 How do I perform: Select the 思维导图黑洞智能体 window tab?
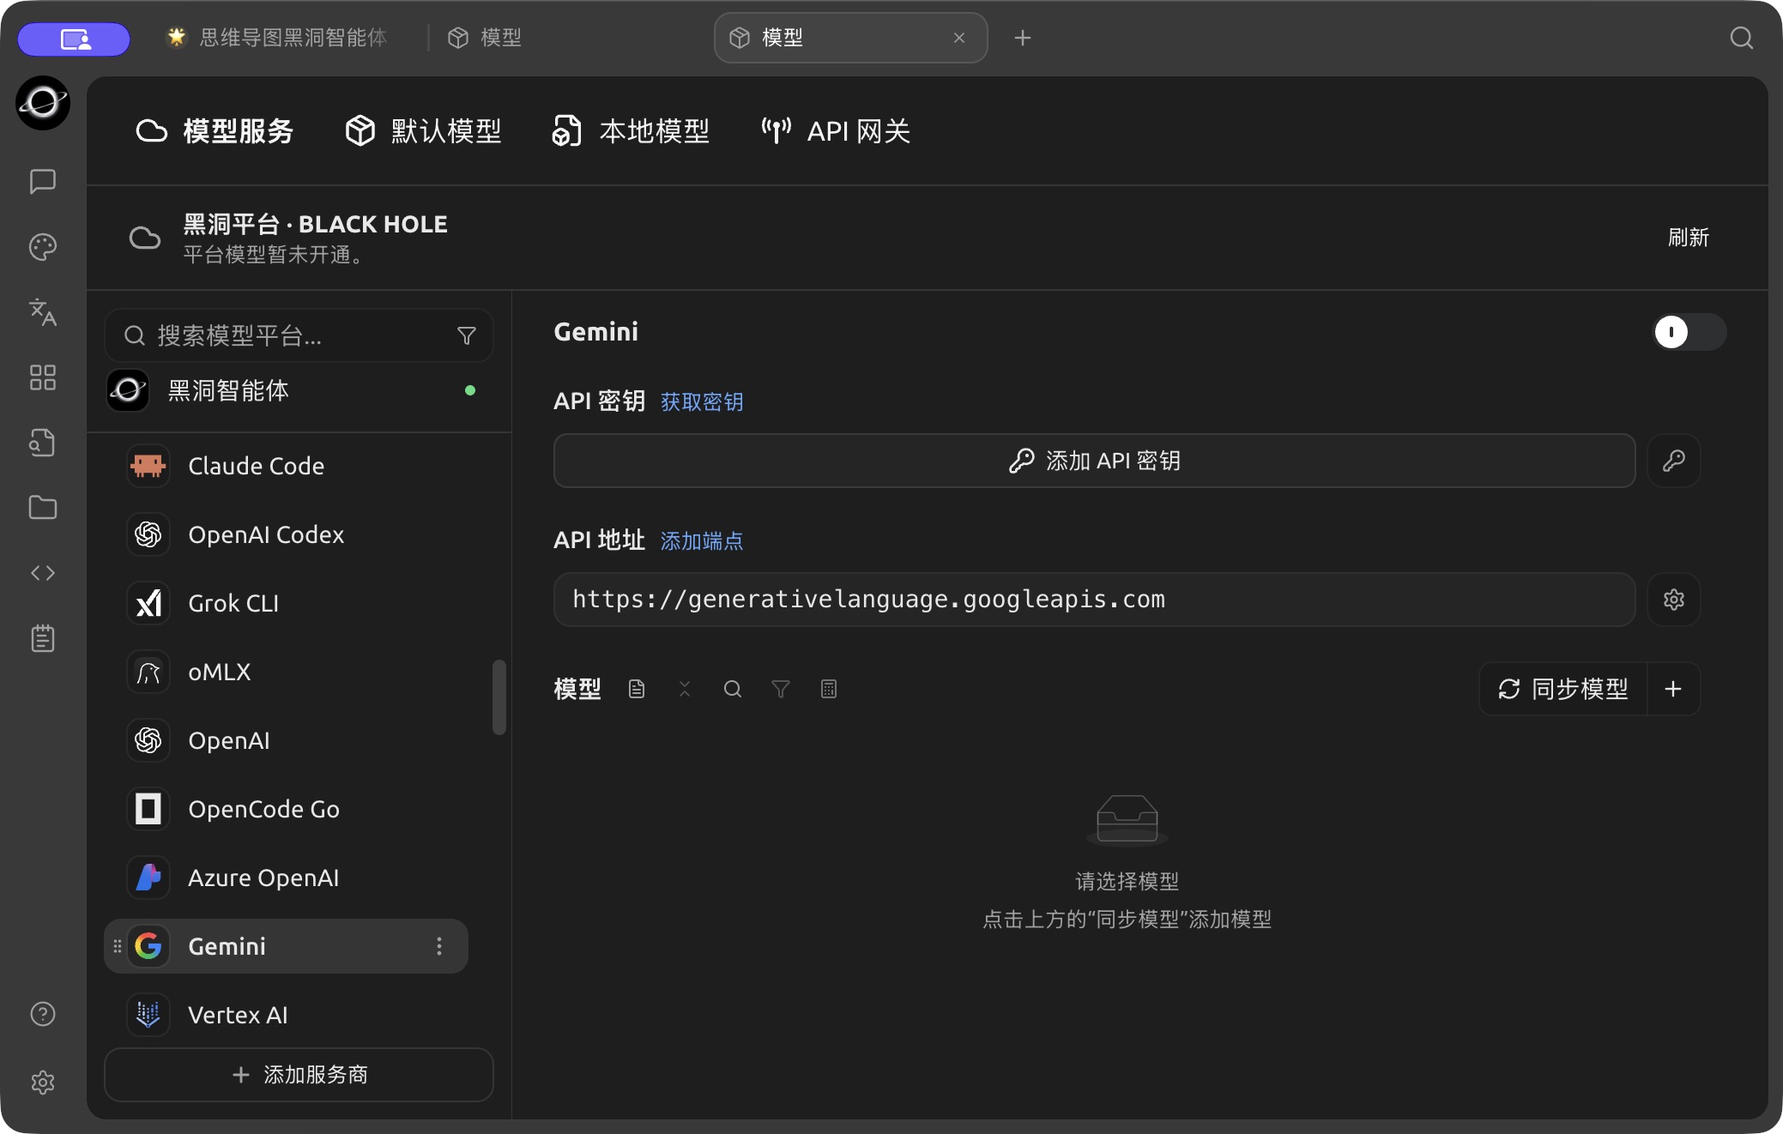[x=276, y=38]
